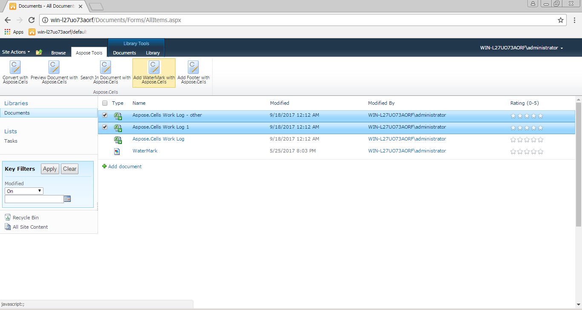Image resolution: width=582 pixels, height=310 pixels.
Task: Sort by Name column header
Action: 139,103
